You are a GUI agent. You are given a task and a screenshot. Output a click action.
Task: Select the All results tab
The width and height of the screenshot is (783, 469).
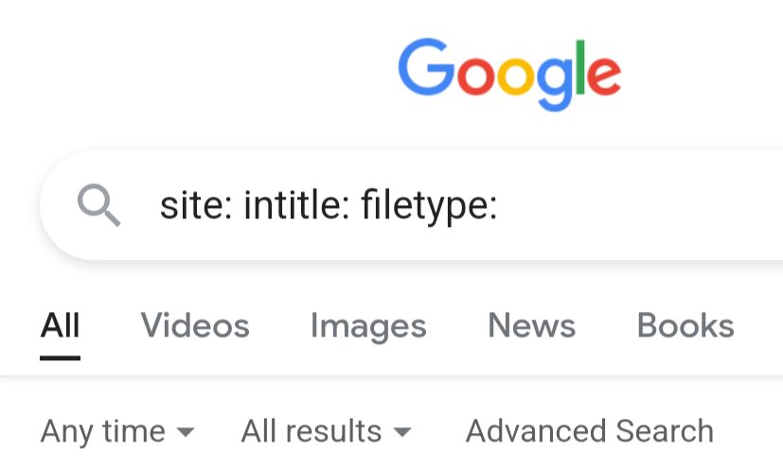tap(60, 326)
